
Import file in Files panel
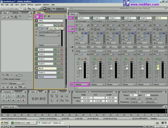tap(4, 17)
